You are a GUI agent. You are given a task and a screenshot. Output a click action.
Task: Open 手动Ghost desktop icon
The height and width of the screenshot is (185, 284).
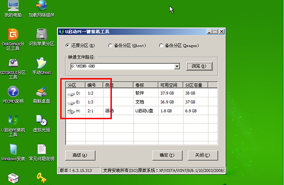41,66
